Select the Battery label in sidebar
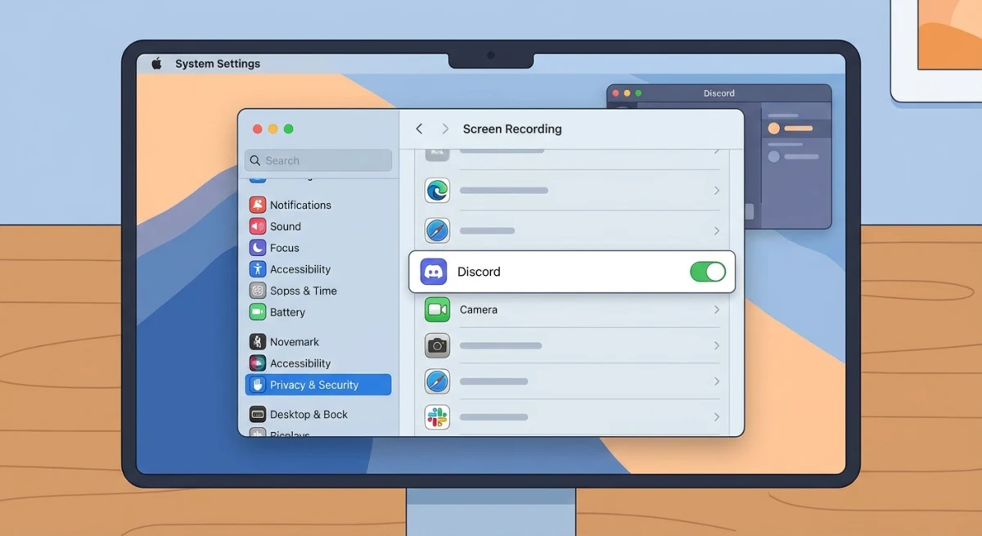 point(287,312)
